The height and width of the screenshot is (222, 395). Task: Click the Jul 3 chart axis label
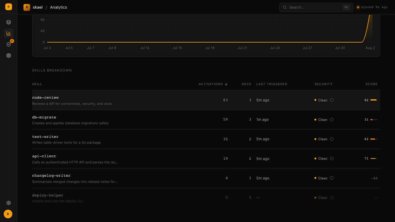[x=47, y=48]
